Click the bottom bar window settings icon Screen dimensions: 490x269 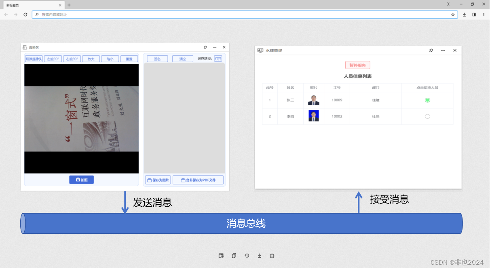[221, 256]
